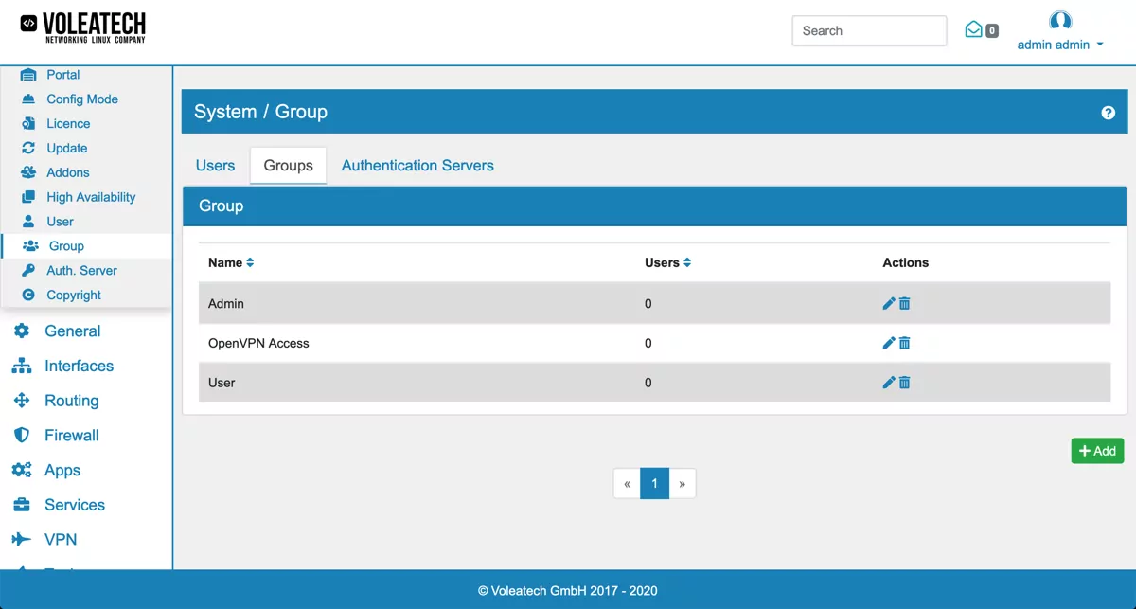Expand the Apps sidebar section
The image size is (1136, 609).
pyautogui.click(x=62, y=470)
